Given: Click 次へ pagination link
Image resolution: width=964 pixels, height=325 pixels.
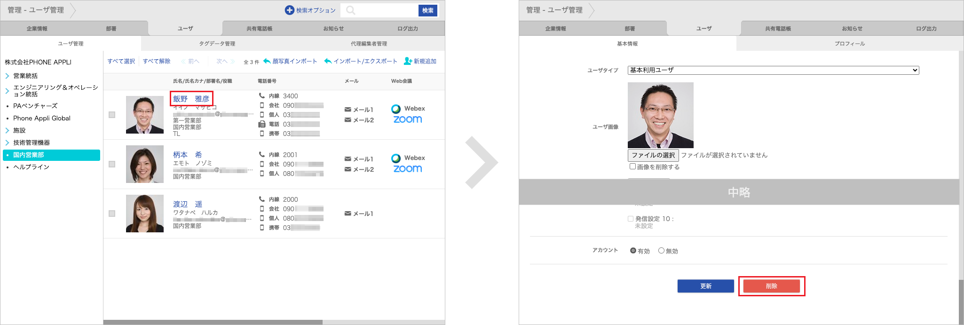Looking at the screenshot, I should 225,61.
